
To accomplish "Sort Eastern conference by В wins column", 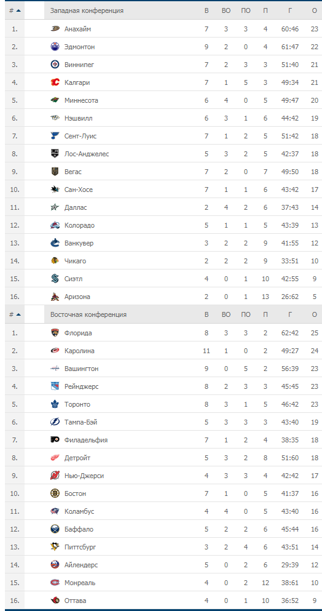I will click(x=206, y=315).
